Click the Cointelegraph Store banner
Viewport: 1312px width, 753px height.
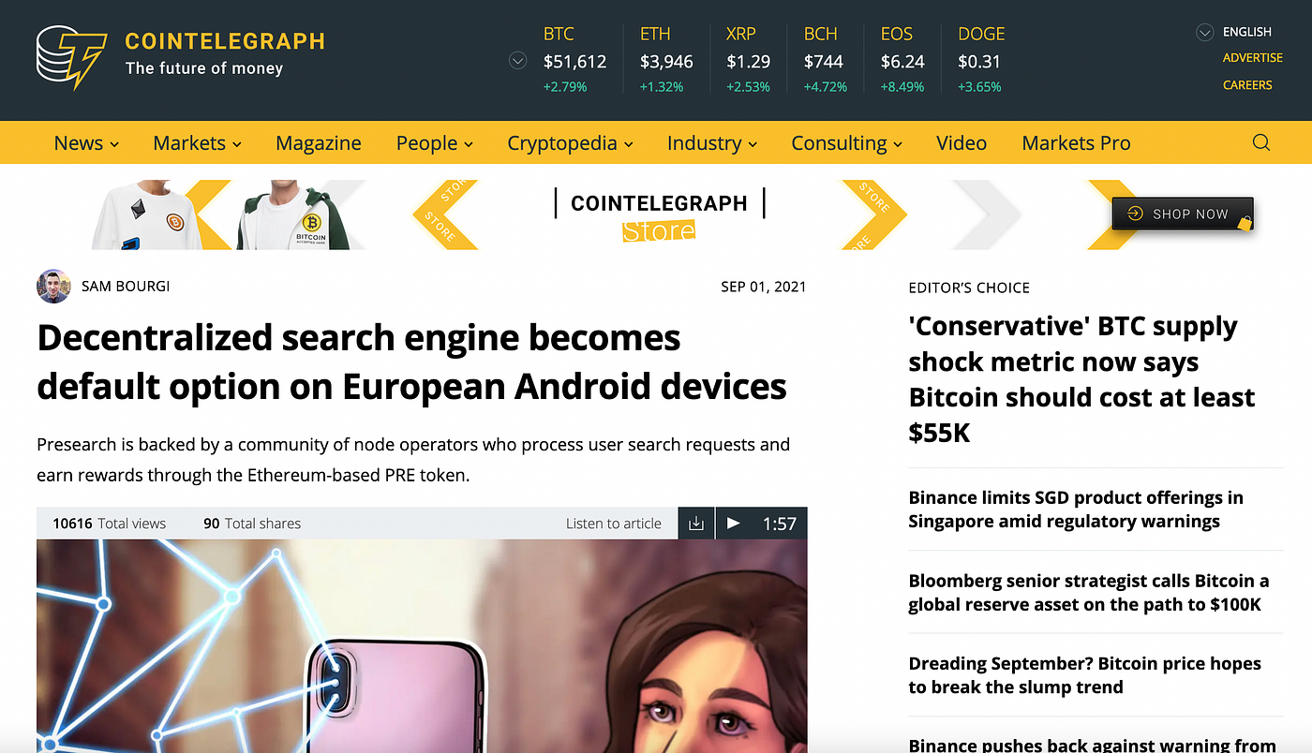click(659, 215)
